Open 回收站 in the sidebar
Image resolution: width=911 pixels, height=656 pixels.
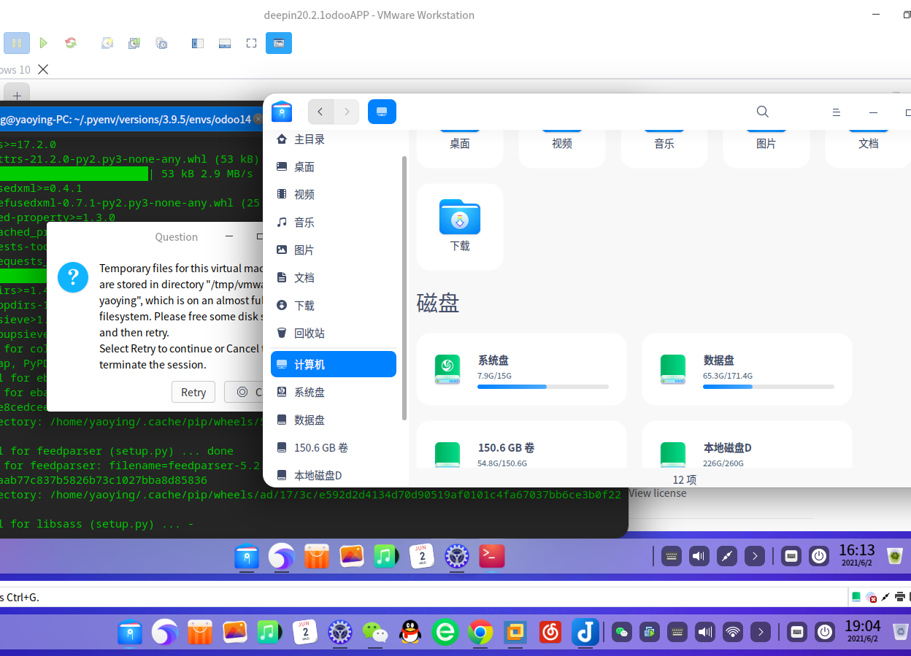334,333
